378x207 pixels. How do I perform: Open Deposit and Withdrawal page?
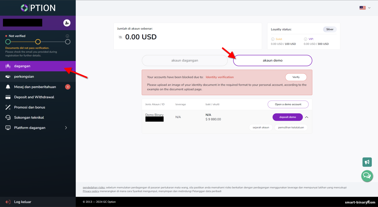[38, 97]
